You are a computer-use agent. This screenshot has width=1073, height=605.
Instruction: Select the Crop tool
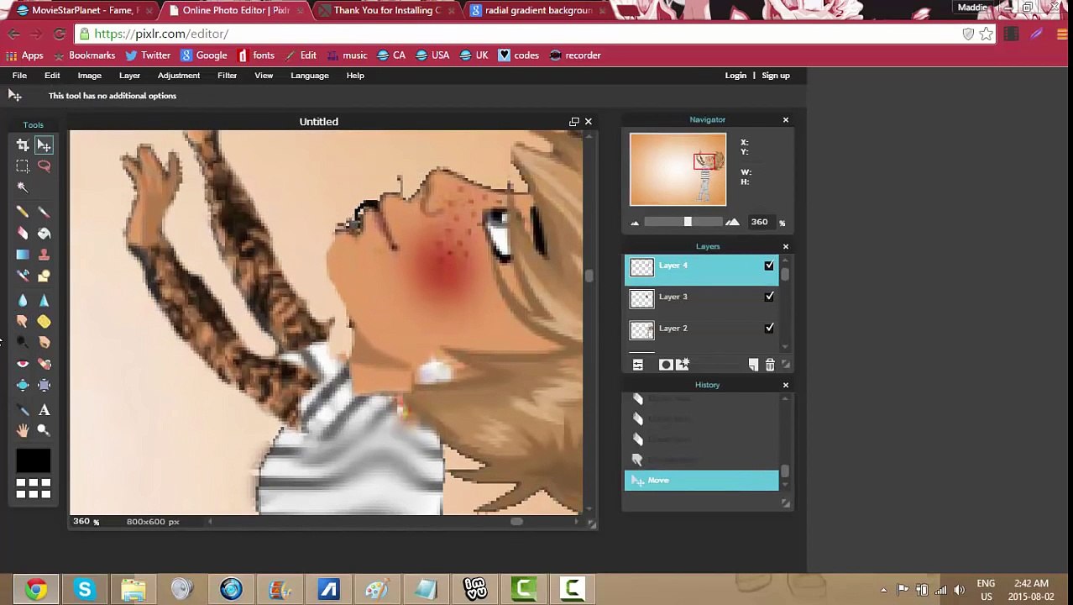point(23,145)
